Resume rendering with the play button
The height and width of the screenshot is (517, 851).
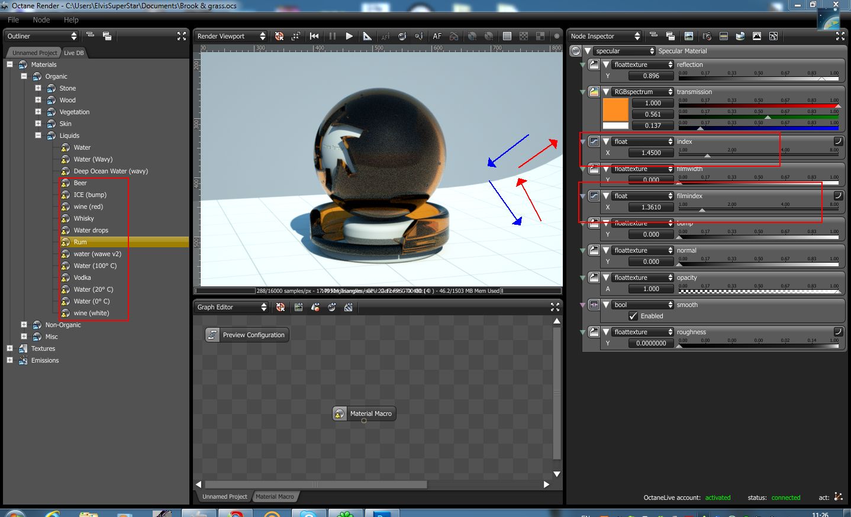(x=349, y=36)
